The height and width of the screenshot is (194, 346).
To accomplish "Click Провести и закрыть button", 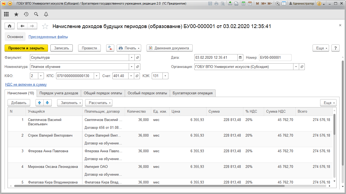I will [26, 48].
